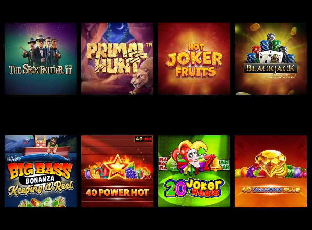Image resolution: width=312 pixels, height=230 pixels.
Task: Open 20 Joker Reels game
Action: 194,171
